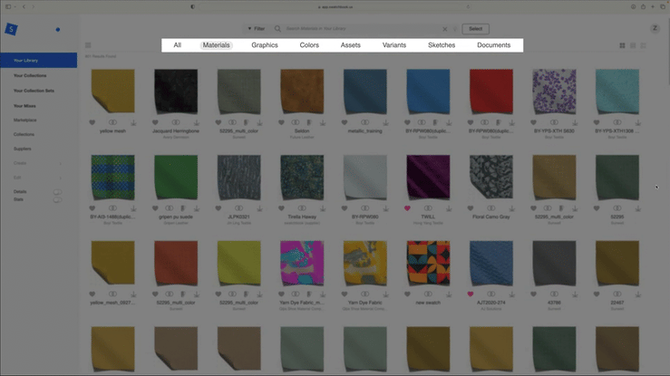Switch to grid view layout
Screen dimensions: 670x376
[622, 45]
